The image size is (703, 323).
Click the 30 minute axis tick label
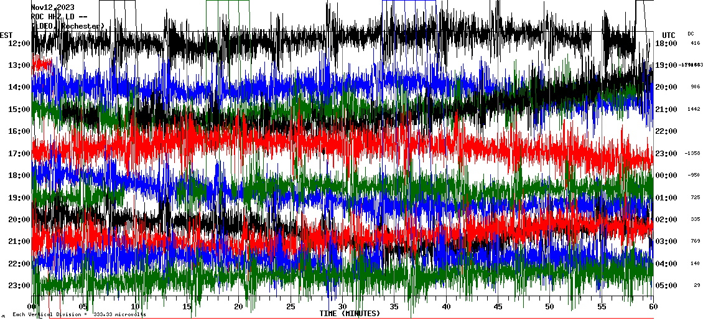[x=342, y=307]
